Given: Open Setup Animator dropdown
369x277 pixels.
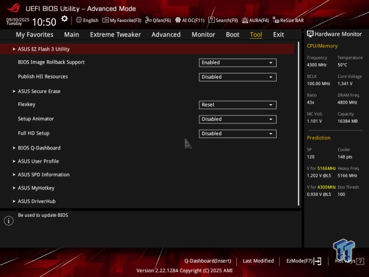Looking at the screenshot, I should tap(237, 119).
